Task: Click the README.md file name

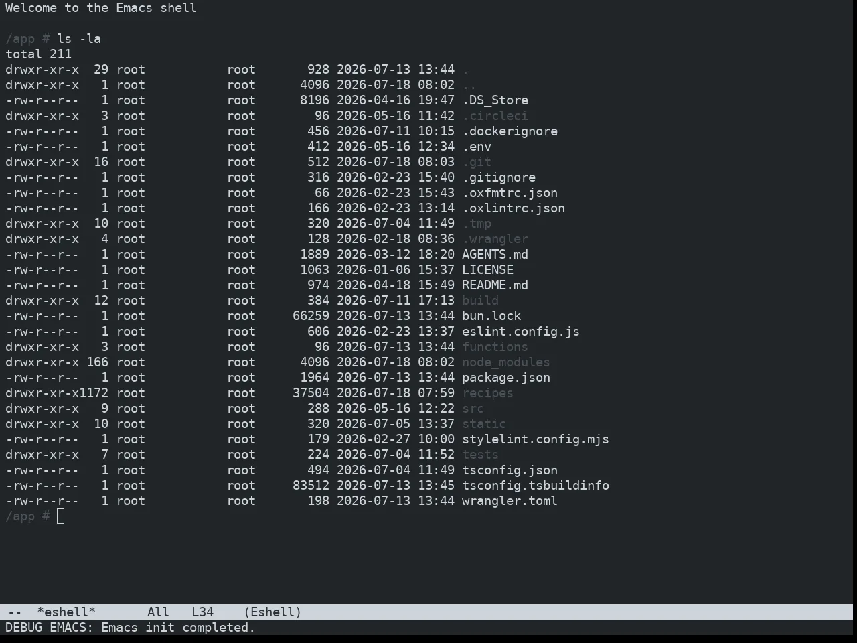Action: pos(495,285)
